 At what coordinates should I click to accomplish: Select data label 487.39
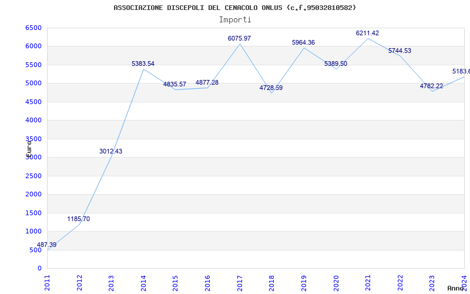(x=46, y=245)
